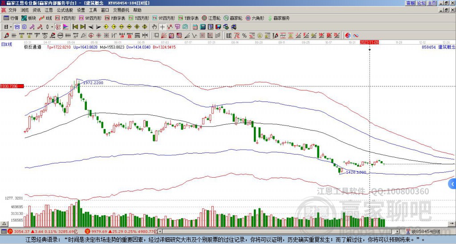Screen dimensions: 456x244
Task: Open the 行情 quotes view
Action: click(x=11, y=18)
